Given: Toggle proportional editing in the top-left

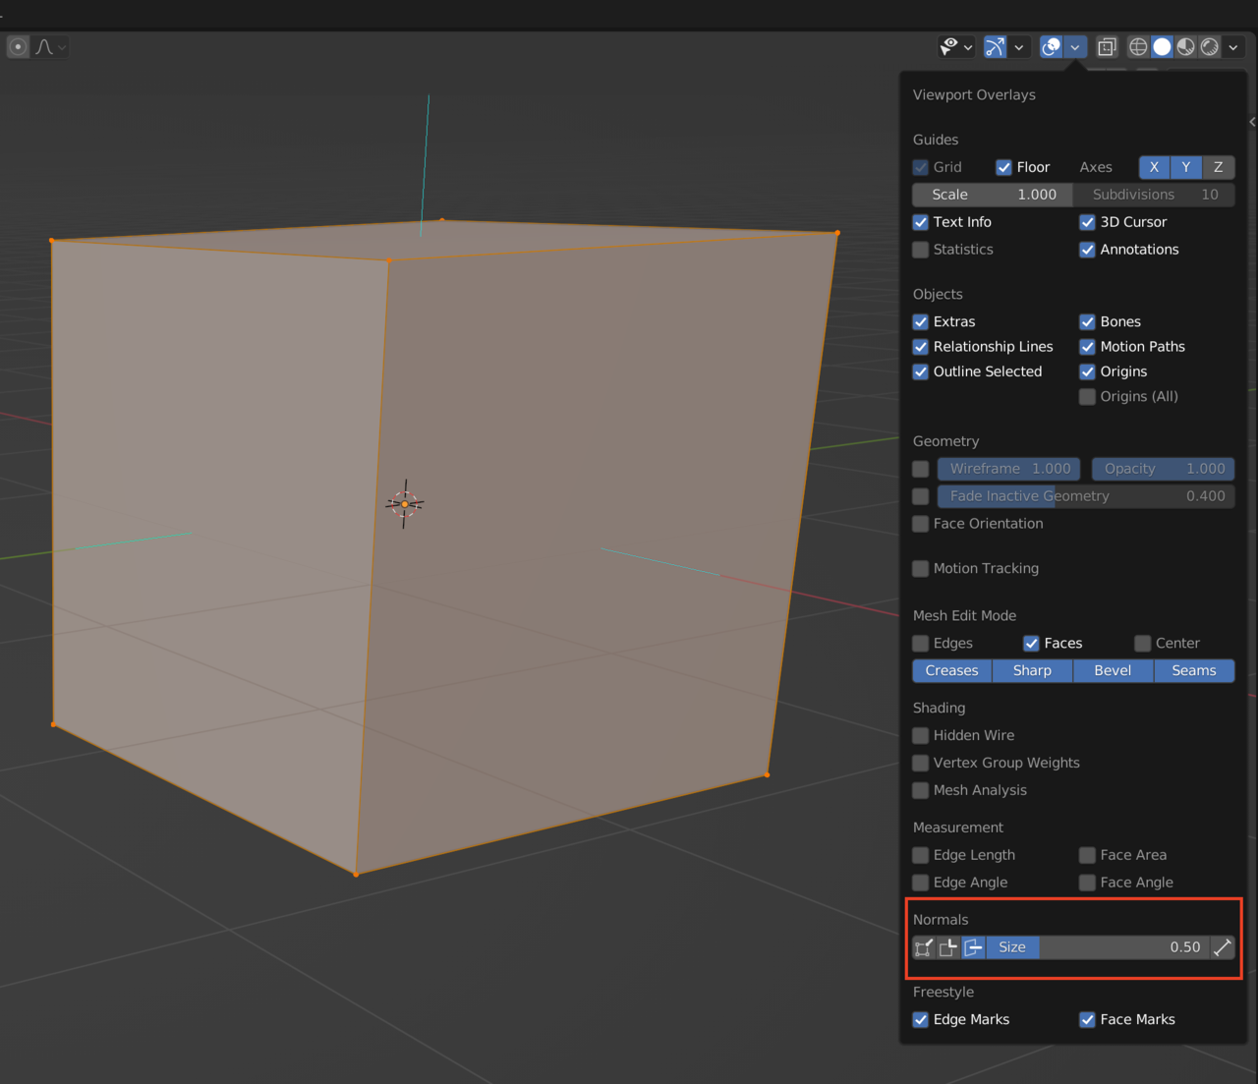Looking at the screenshot, I should point(17,46).
